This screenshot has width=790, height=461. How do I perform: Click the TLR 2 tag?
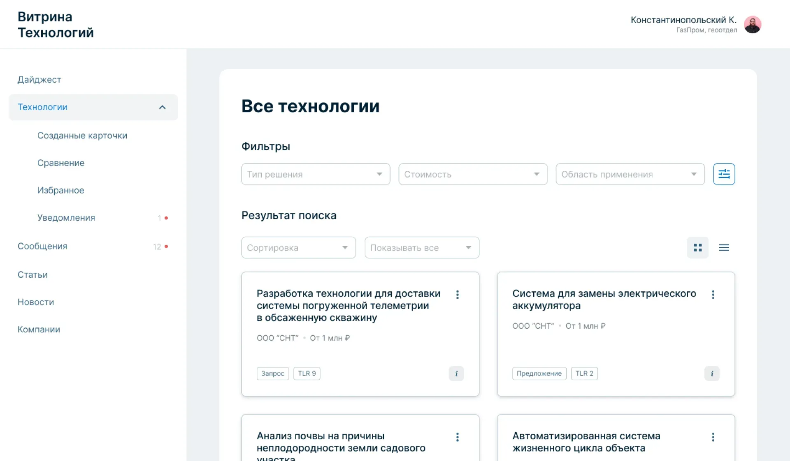point(584,373)
